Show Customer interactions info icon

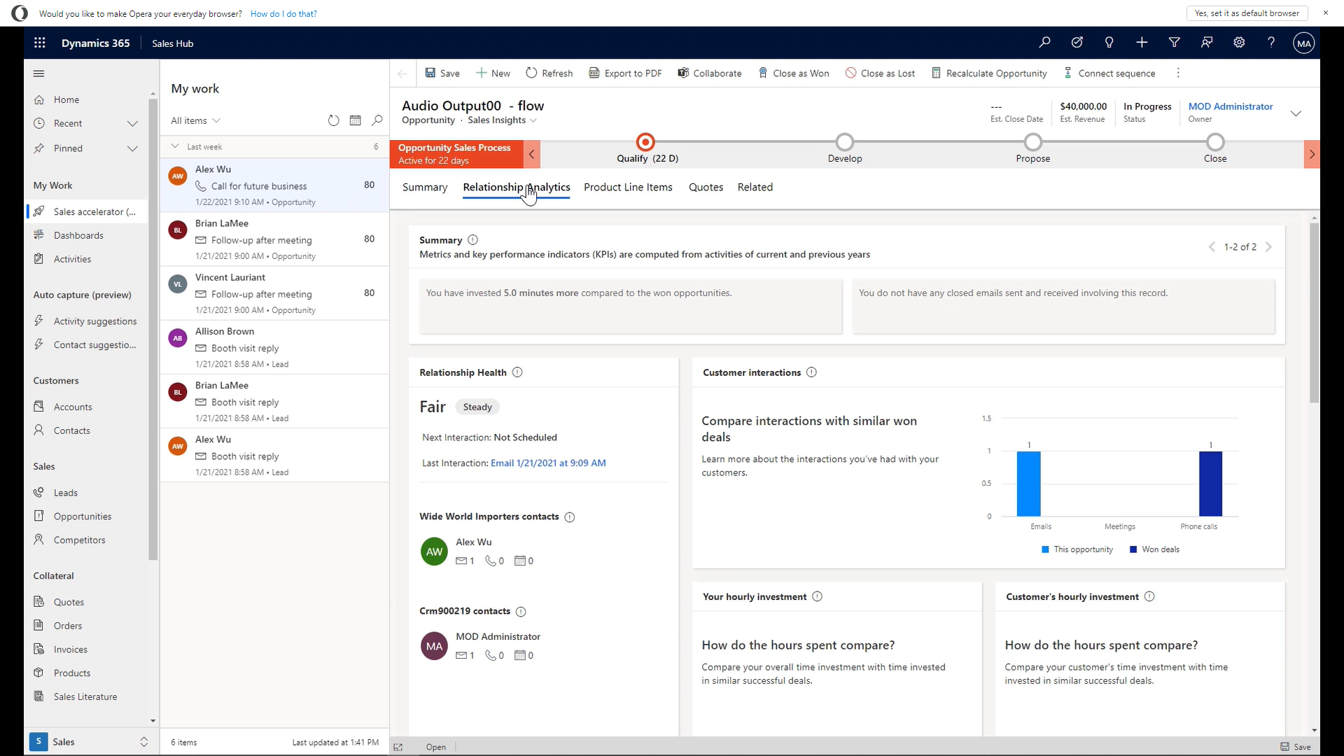(x=811, y=372)
